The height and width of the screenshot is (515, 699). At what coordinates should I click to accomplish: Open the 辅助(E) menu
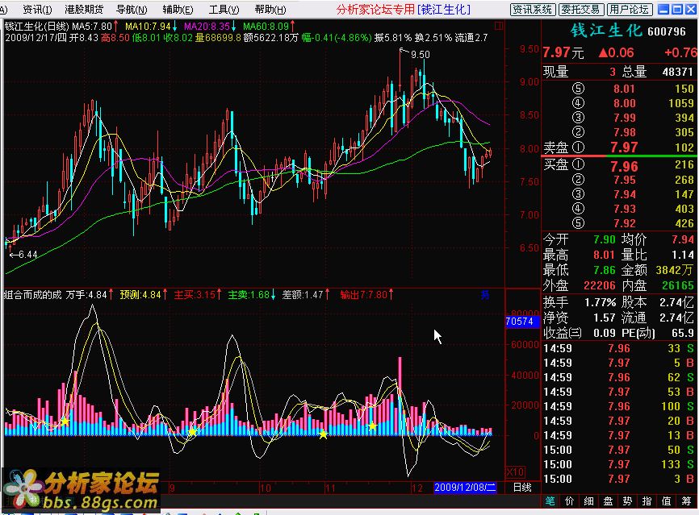178,10
